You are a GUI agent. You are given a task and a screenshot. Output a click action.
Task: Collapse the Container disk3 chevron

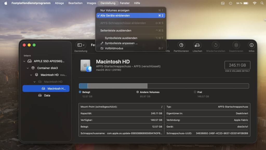28,68
